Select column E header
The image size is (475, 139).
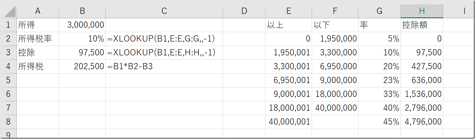point(288,11)
